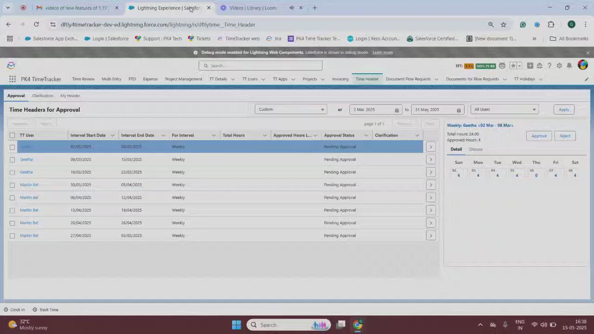Click the Salesforce global search box

(x=260, y=65)
